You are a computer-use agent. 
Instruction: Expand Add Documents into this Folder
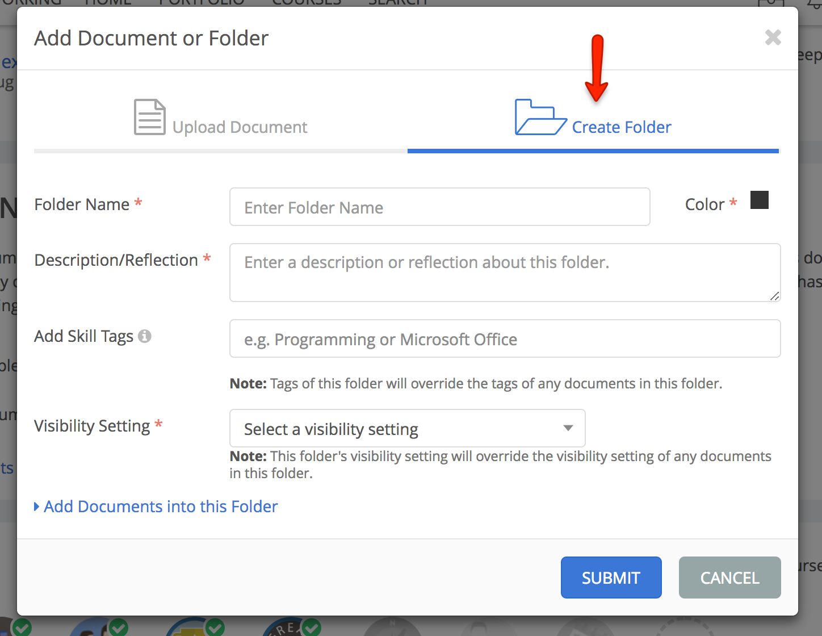156,506
